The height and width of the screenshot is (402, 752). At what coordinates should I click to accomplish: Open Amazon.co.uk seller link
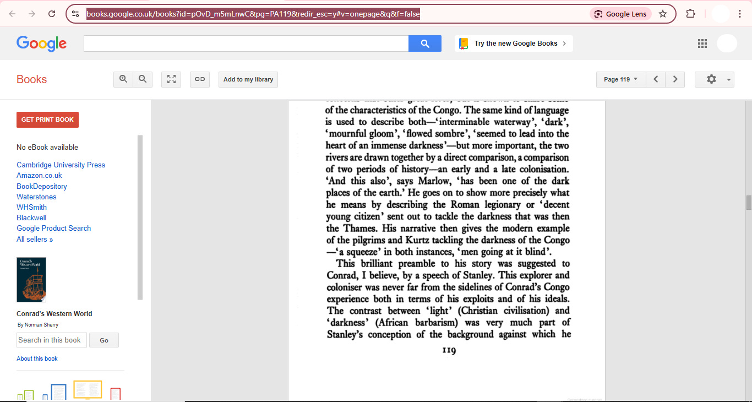pyautogui.click(x=39, y=175)
